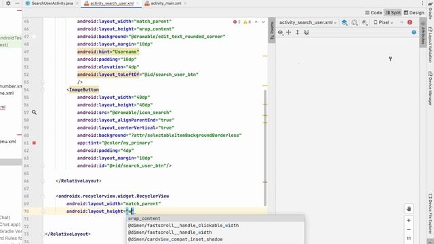Open the Gradle tool window
Viewport: 434px width, 244px height.
tap(431, 11)
